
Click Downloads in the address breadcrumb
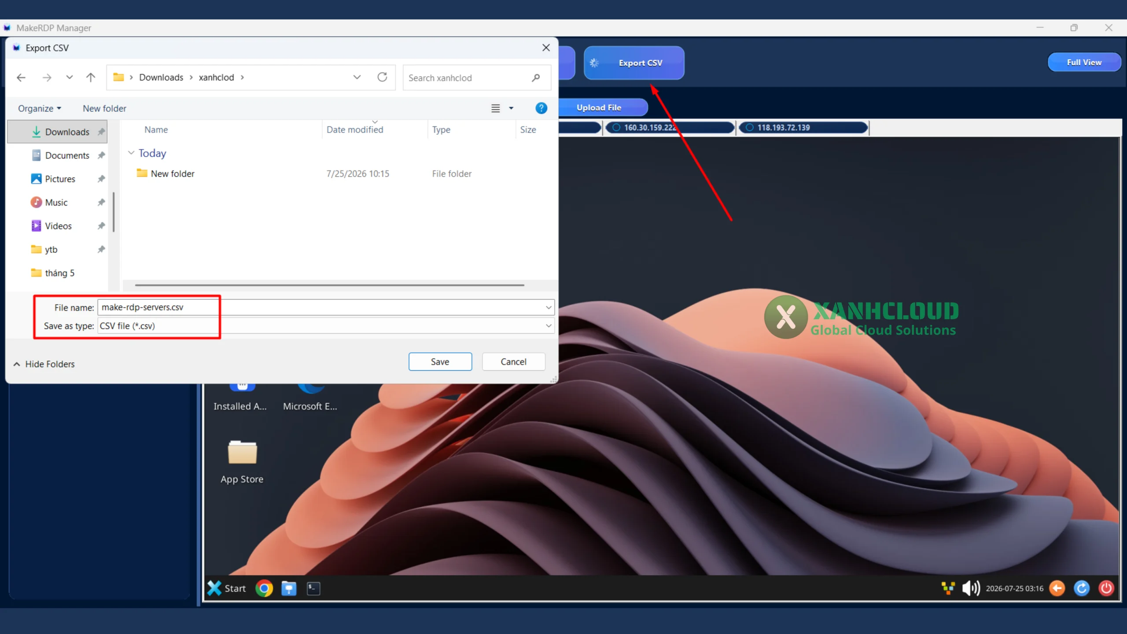(161, 77)
